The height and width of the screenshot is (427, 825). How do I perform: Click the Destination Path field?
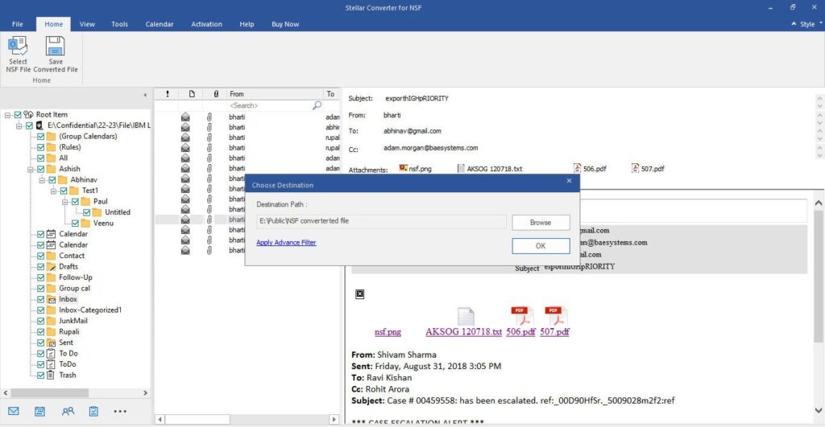[381, 221]
